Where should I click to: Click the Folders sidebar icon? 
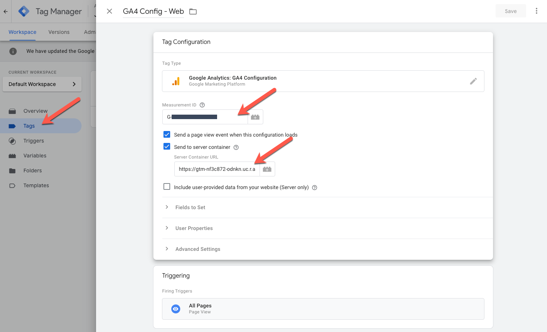[x=12, y=170]
